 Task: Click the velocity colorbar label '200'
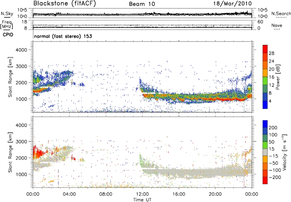[273, 128]
